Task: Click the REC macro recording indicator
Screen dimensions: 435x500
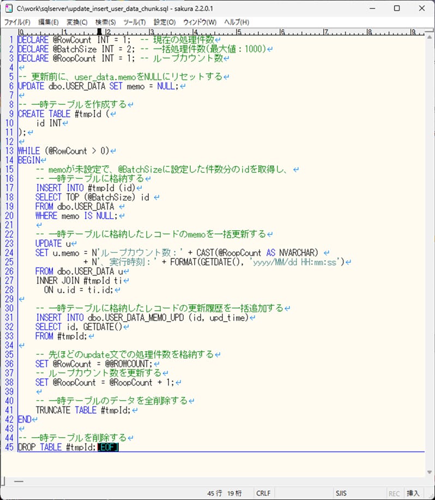Action: pos(394,493)
